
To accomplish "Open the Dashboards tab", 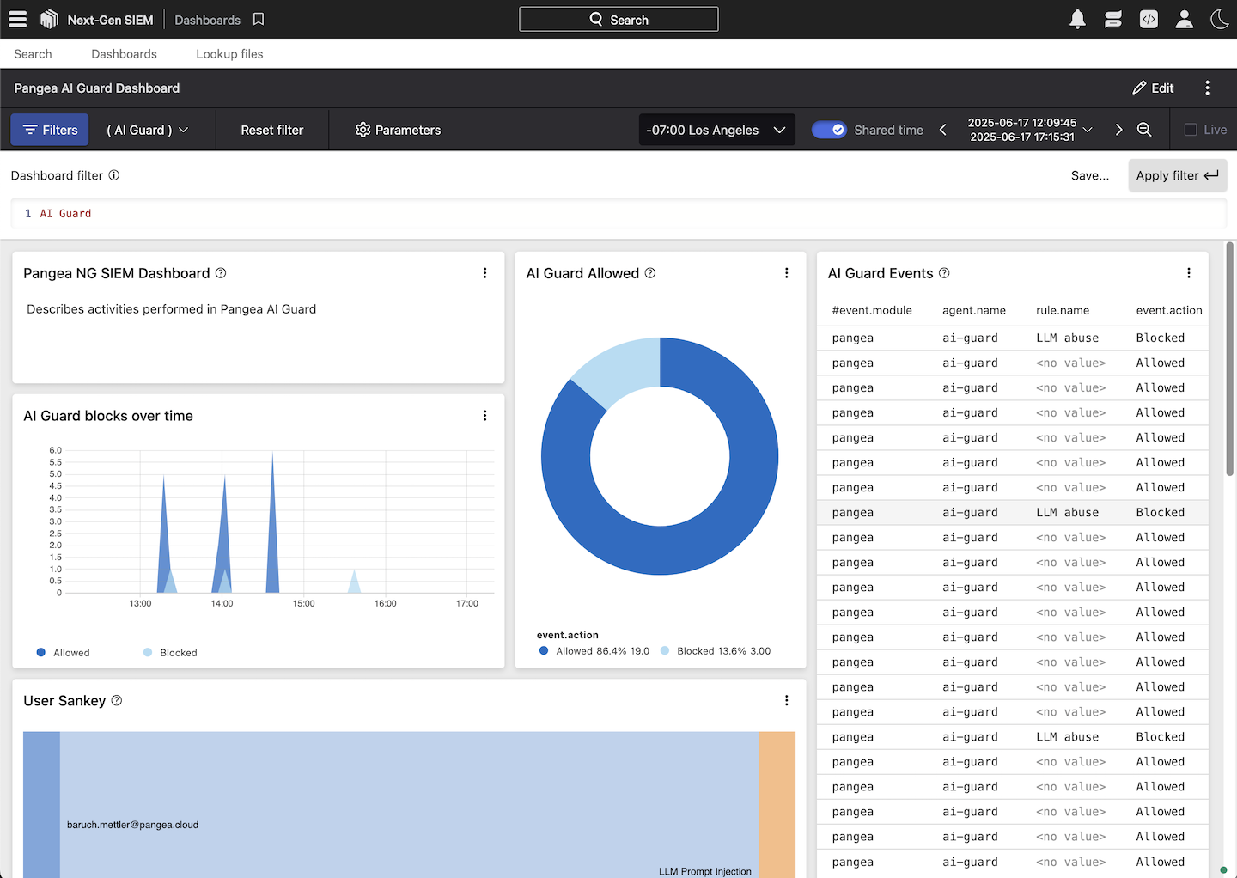I will (x=125, y=54).
